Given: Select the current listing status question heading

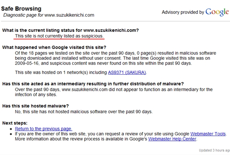Looking at the screenshot, I should pyautogui.click(x=70, y=30).
